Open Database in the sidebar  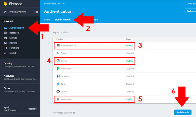click(14, 33)
